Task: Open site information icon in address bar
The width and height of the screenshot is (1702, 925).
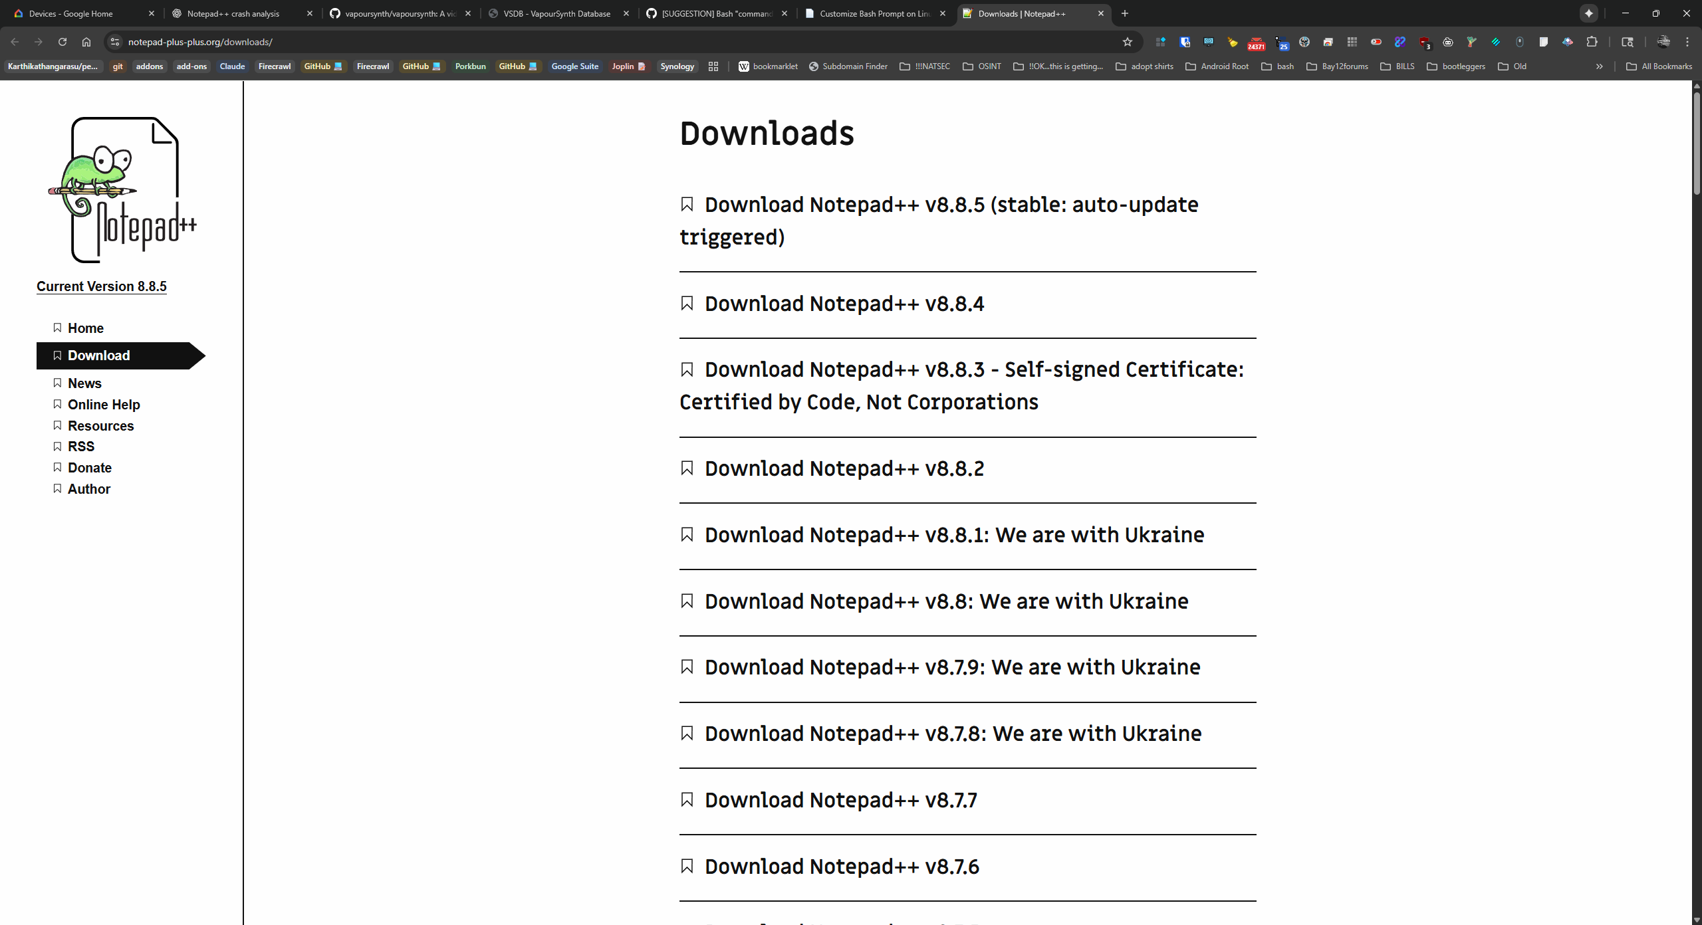Action: [115, 42]
